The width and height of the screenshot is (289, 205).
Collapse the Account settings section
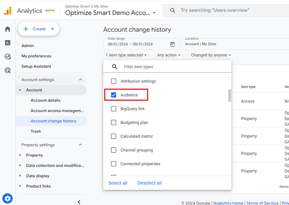click(x=81, y=80)
